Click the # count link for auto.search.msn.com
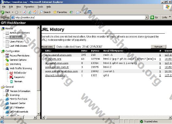Image resolution: width=172 pixels, height=124 pixels. [160, 55]
